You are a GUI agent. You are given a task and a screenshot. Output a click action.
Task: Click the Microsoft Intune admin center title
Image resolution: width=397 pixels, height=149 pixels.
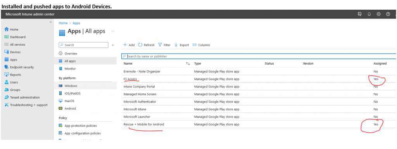pos(30,14)
